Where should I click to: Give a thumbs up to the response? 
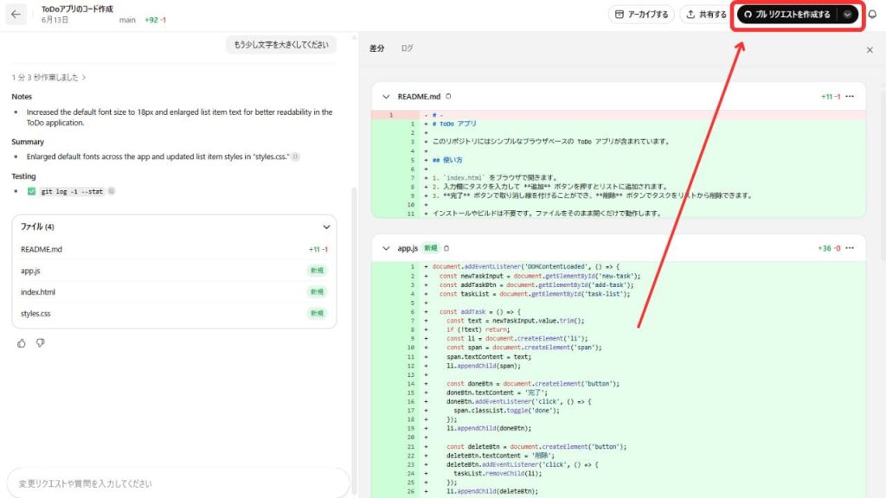coord(22,343)
